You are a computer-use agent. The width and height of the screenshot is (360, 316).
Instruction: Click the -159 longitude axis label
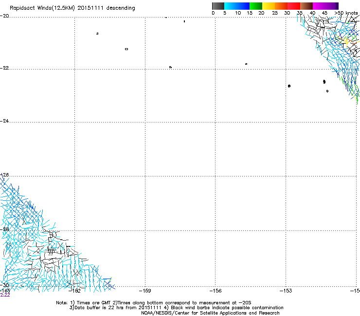click(x=145, y=291)
